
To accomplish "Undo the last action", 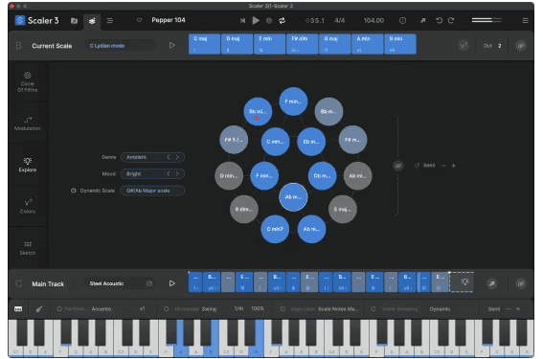I will point(440,21).
